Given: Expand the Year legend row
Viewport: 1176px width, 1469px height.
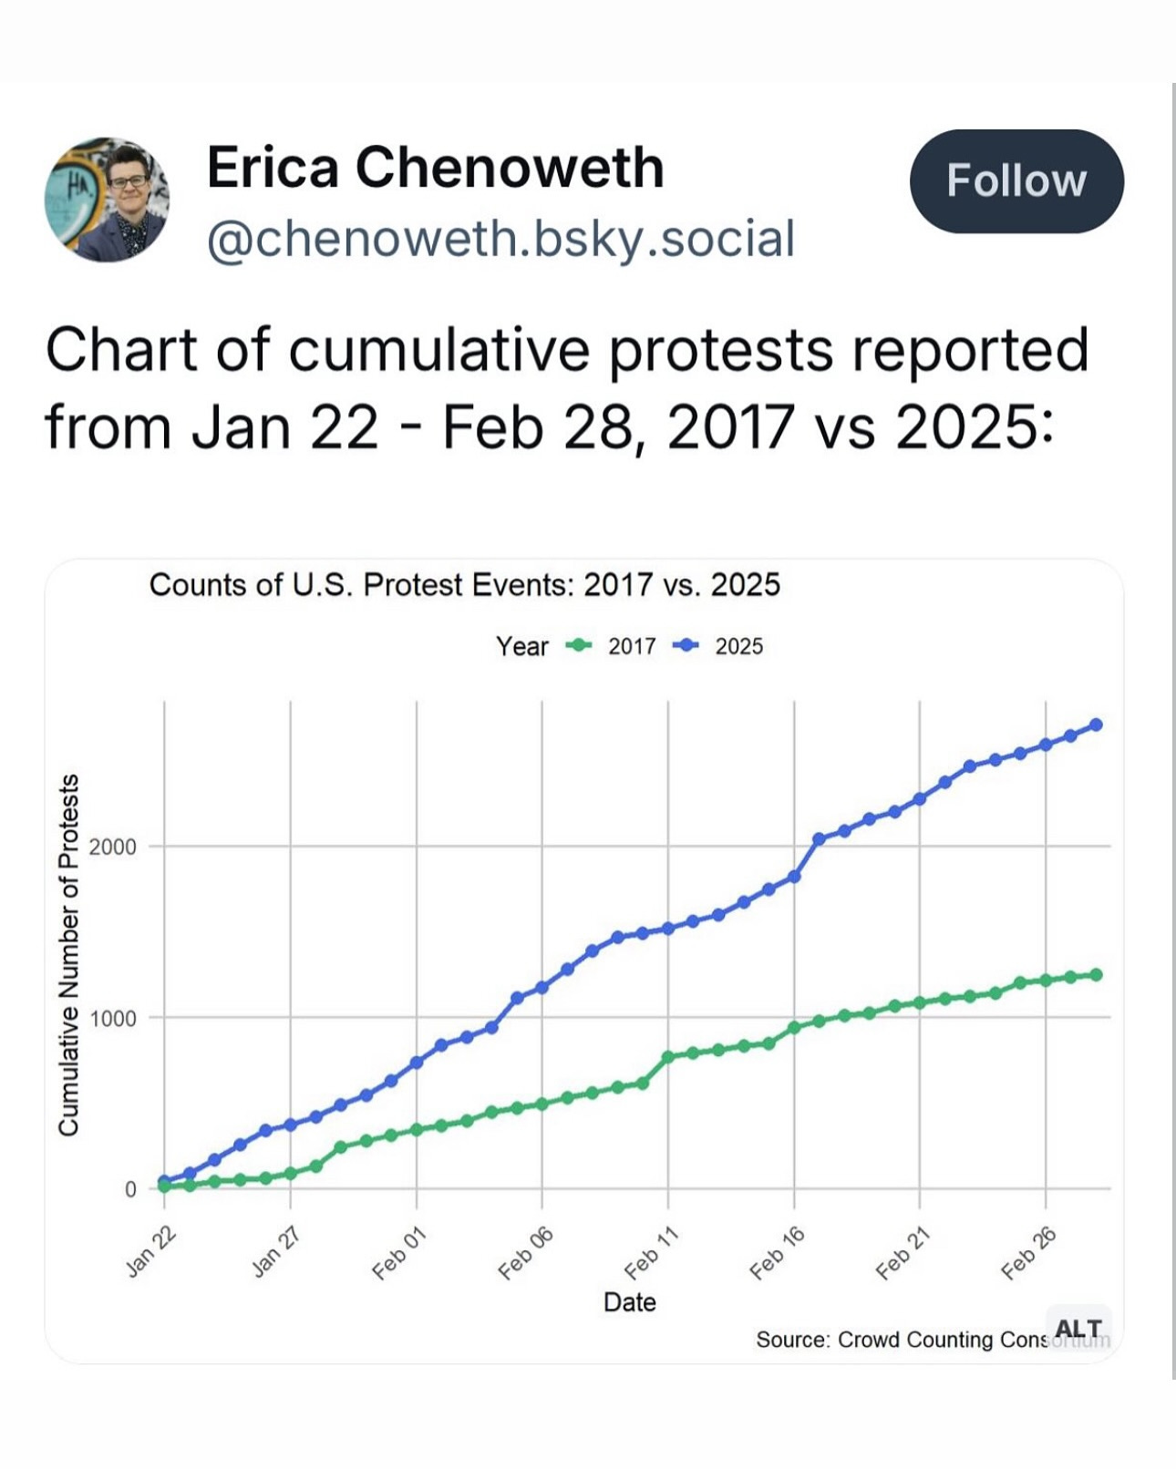Looking at the screenshot, I should [x=522, y=644].
